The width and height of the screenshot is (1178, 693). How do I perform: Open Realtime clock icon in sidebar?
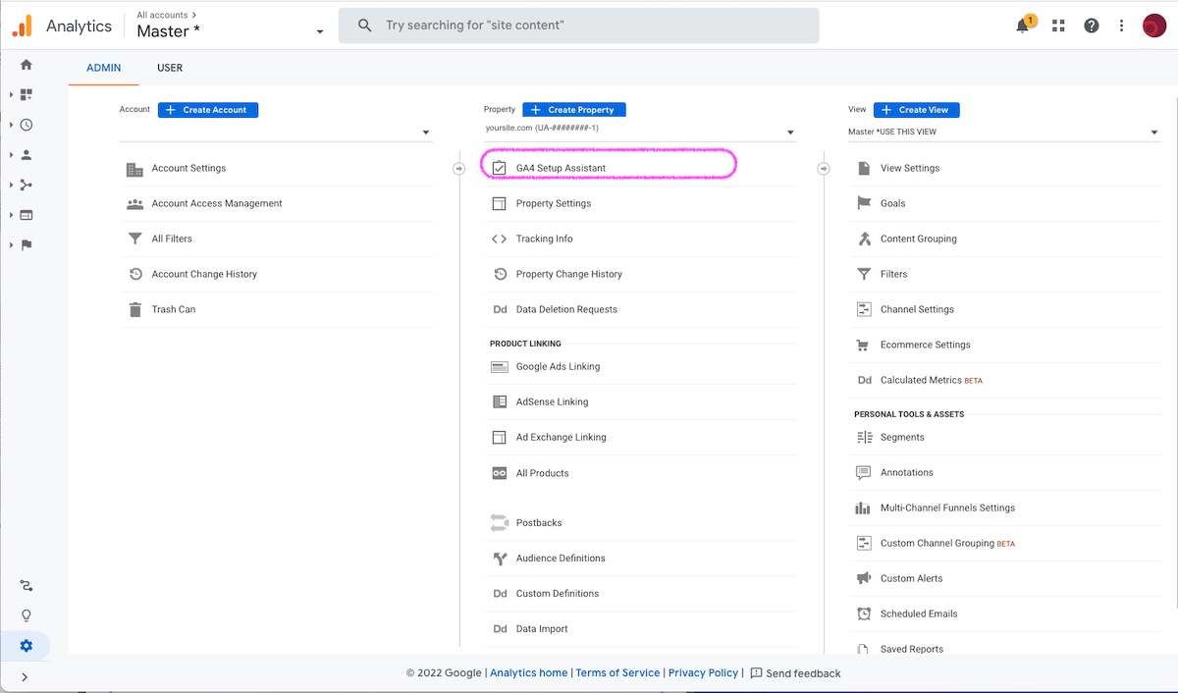tap(27, 125)
